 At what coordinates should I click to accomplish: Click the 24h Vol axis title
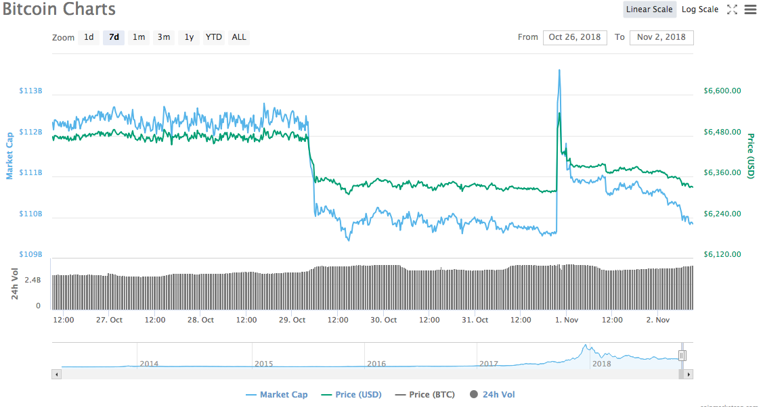(15, 284)
